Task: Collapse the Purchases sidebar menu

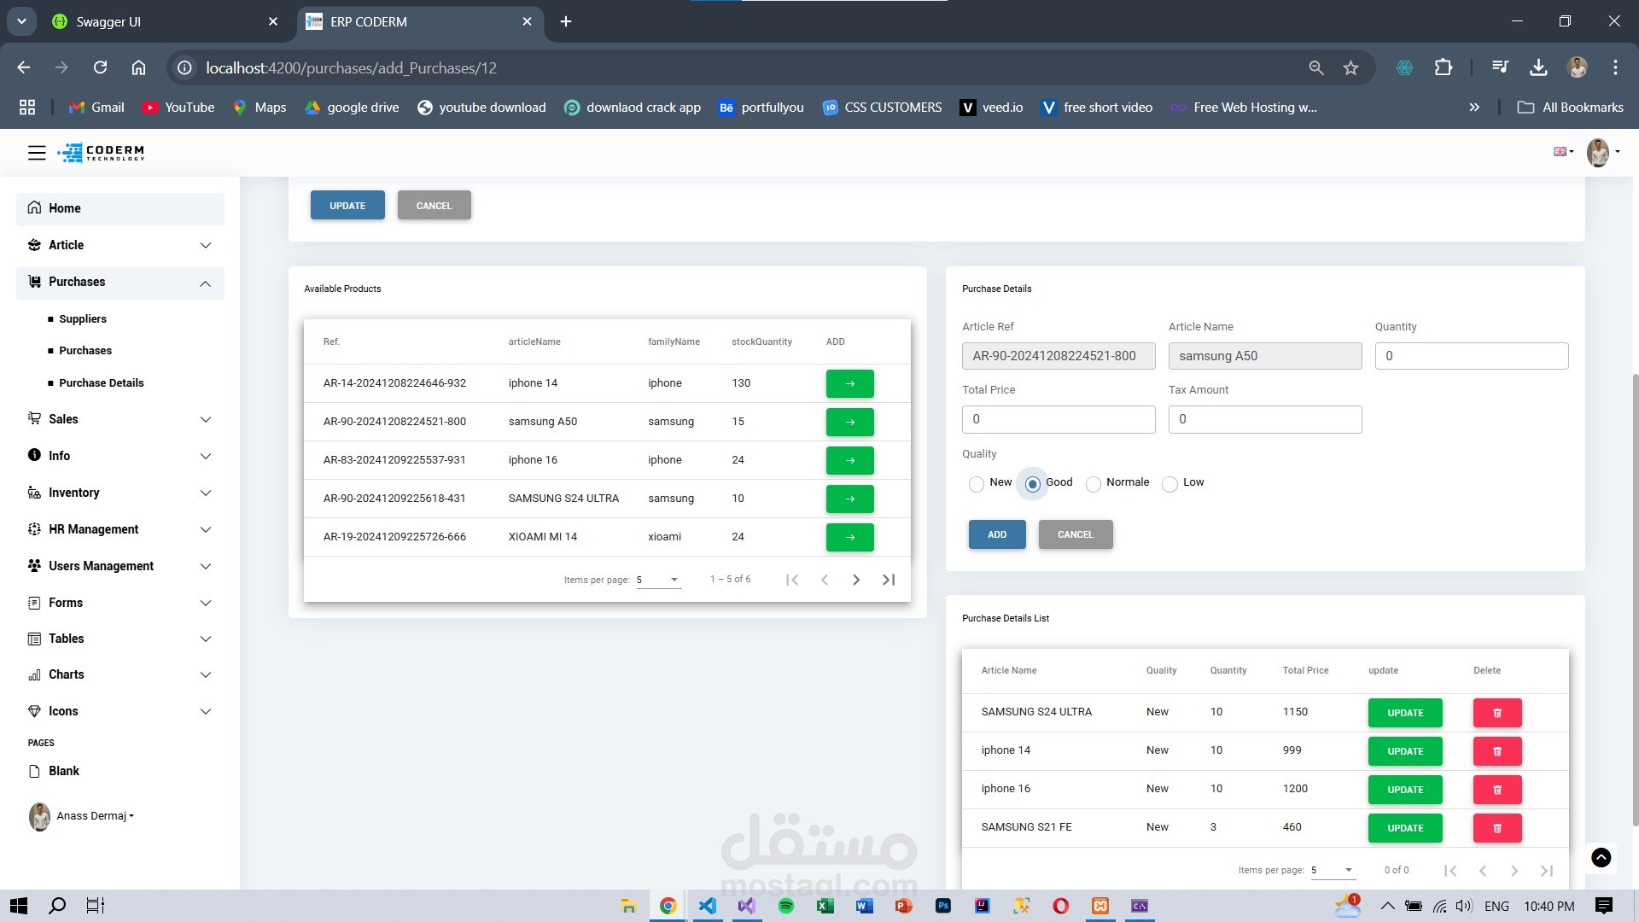Action: (120, 283)
